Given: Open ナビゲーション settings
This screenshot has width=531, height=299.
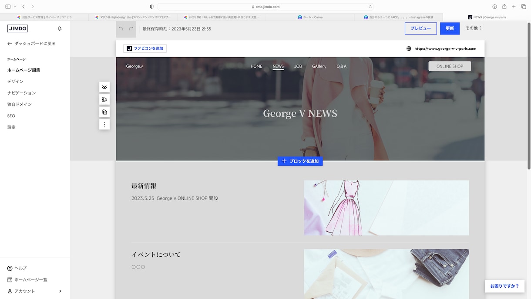Looking at the screenshot, I should point(21,93).
